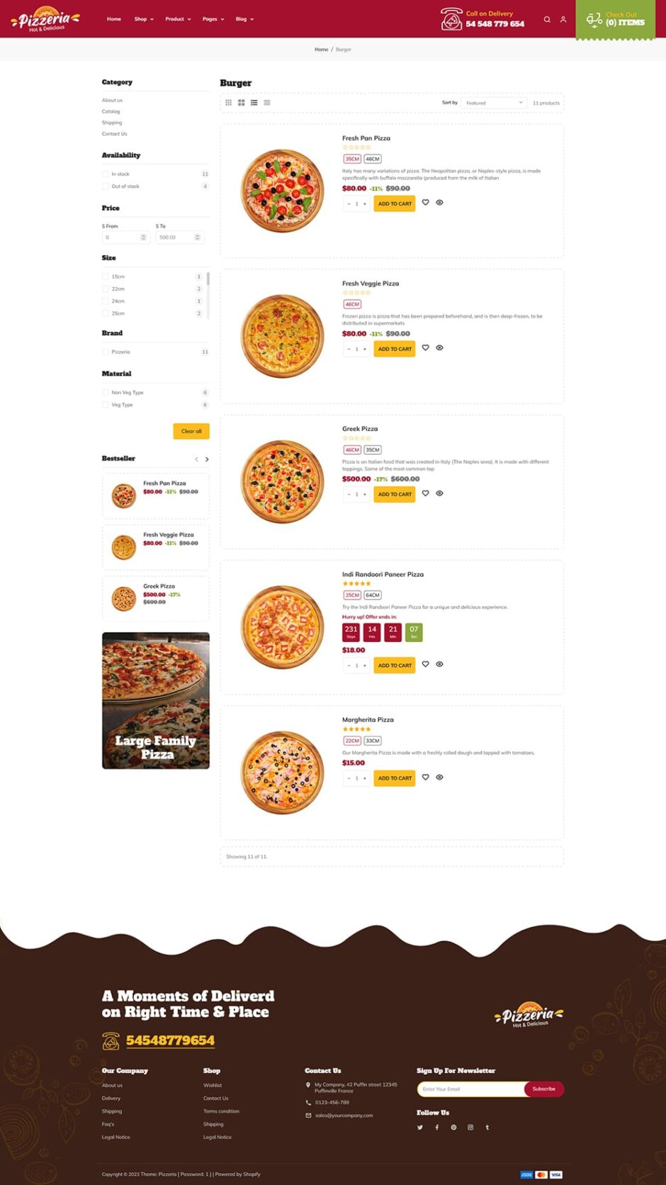Open the Sort by Featured dropdown
Viewport: 666px width, 1185px height.
click(493, 103)
